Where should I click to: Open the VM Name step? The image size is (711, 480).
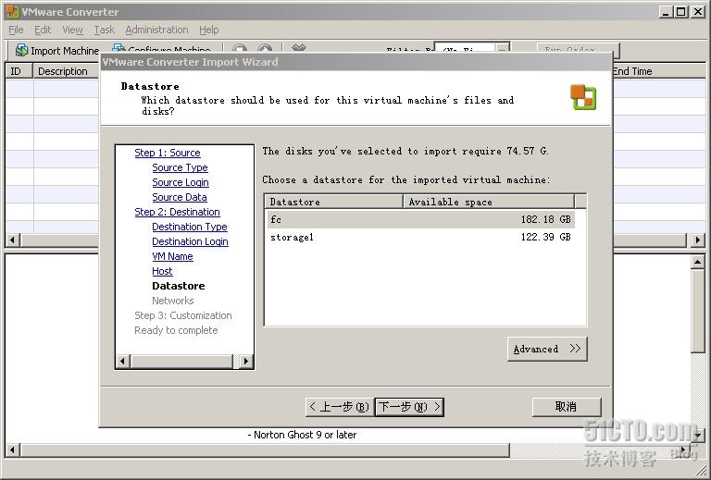point(172,256)
